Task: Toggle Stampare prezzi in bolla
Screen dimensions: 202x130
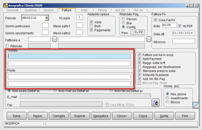Action: coord(140,71)
